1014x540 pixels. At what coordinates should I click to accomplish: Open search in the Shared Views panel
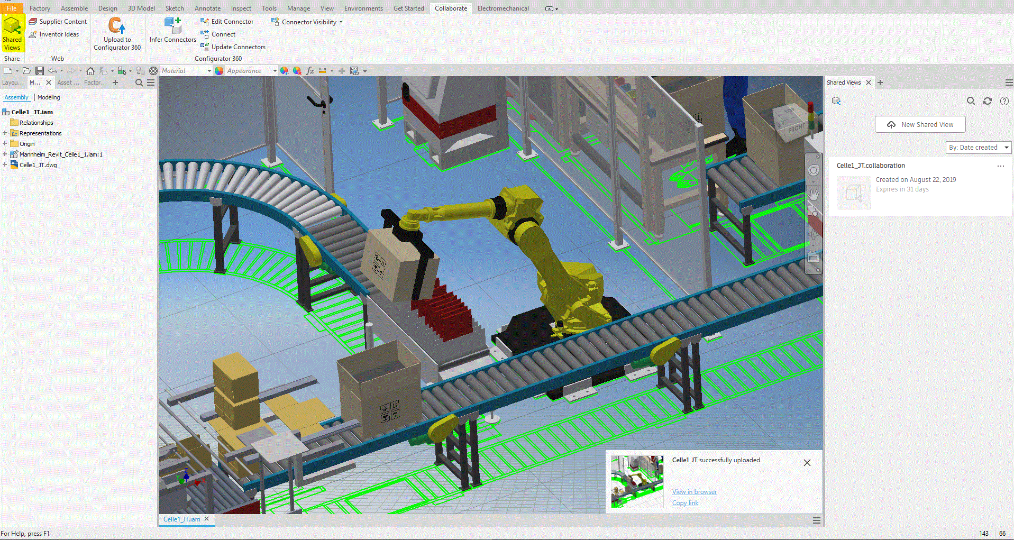coord(971,100)
